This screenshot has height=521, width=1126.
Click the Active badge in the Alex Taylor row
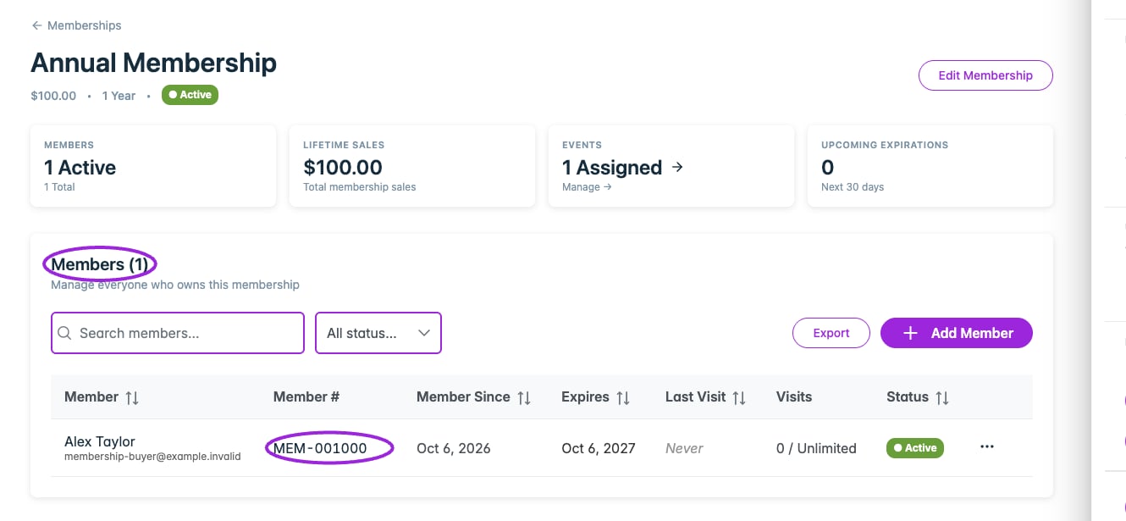(915, 448)
